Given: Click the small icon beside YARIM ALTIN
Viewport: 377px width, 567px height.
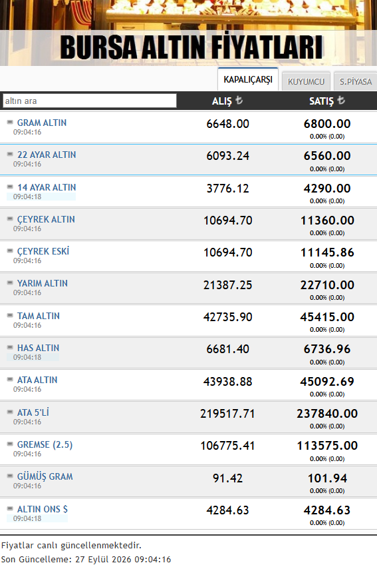Looking at the screenshot, I should [x=10, y=283].
